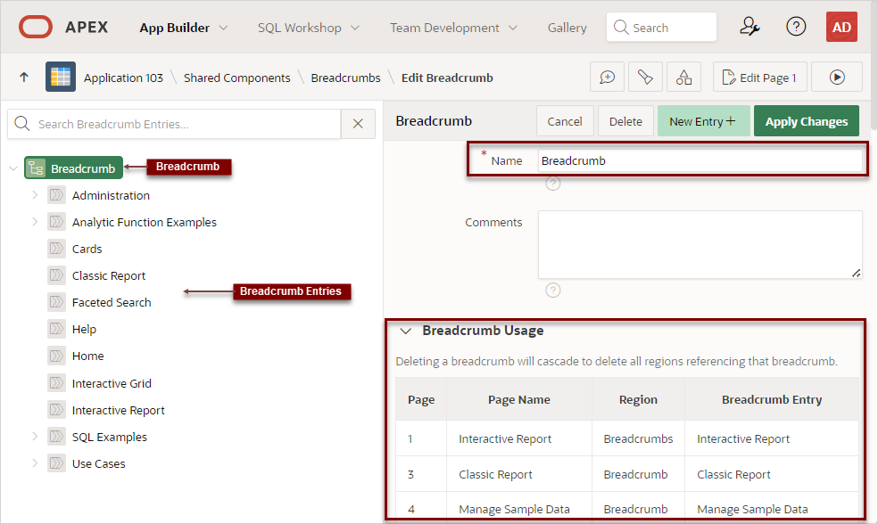The image size is (878, 524).
Task: Run the page with play icon
Action: pos(837,78)
